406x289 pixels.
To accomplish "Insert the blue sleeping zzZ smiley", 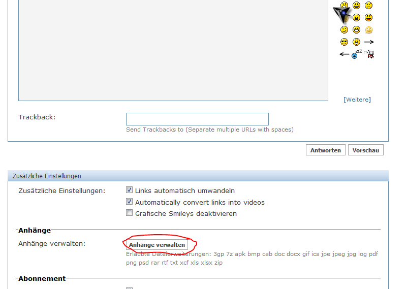I will point(357,54).
